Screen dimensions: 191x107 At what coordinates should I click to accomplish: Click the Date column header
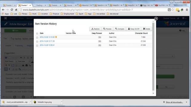pos(41,33)
